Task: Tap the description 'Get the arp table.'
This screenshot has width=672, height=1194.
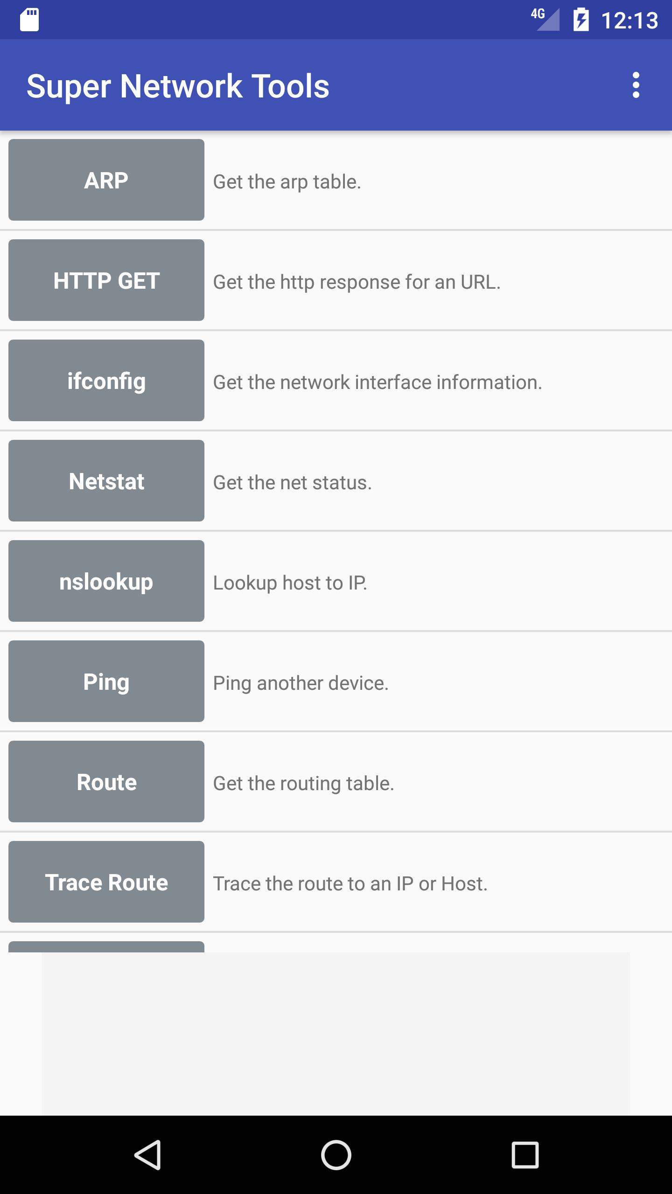Action: coord(287,182)
